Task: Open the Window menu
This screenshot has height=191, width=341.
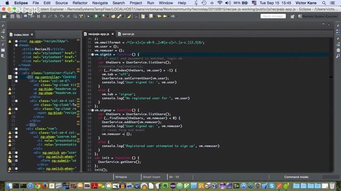Action: (x=166, y=3)
